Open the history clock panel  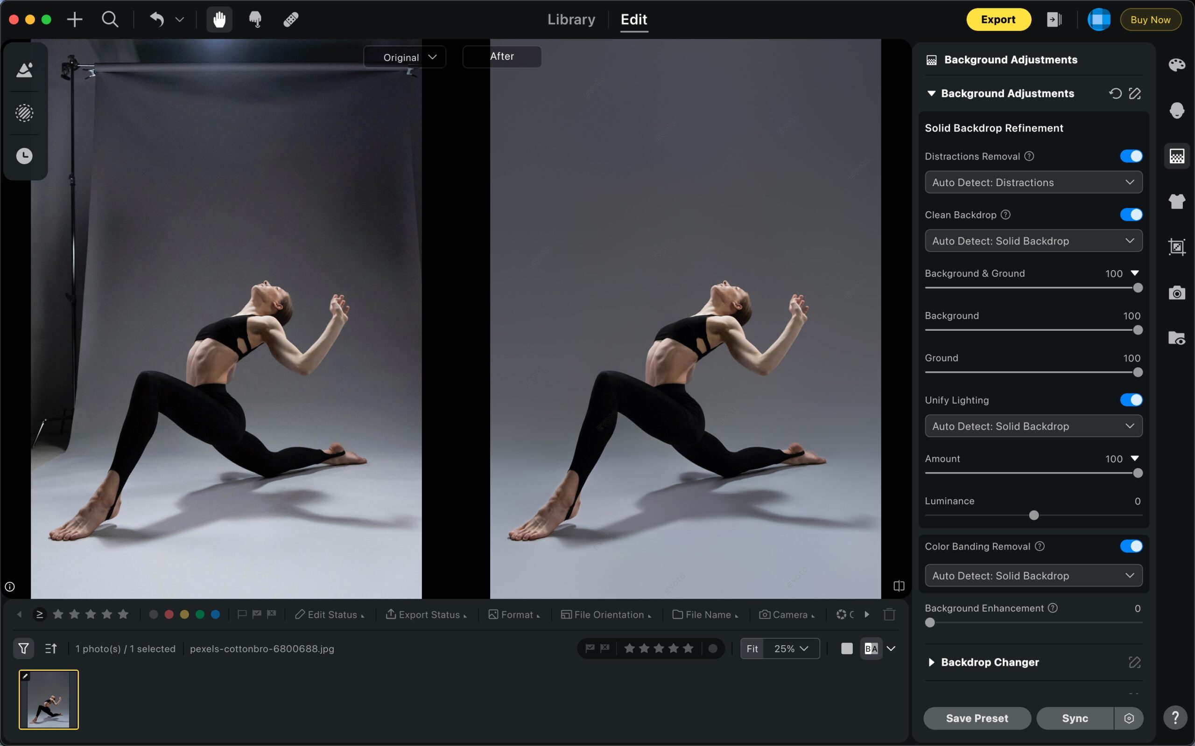[x=24, y=156]
